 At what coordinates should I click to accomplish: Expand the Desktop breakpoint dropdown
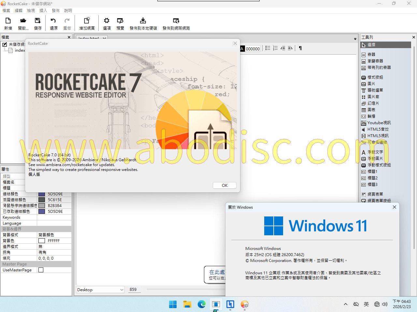pos(122,290)
